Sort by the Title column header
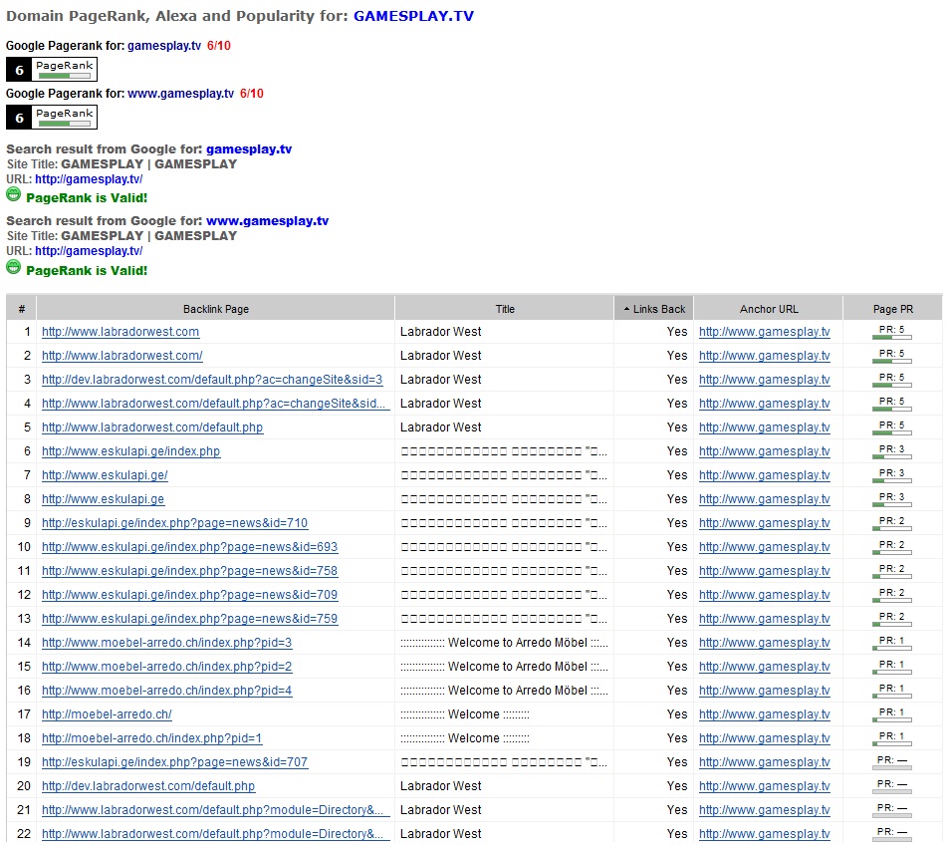The height and width of the screenshot is (851, 948). coord(505,309)
